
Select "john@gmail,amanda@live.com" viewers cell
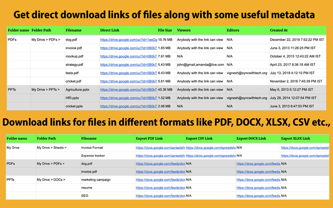(200, 65)
